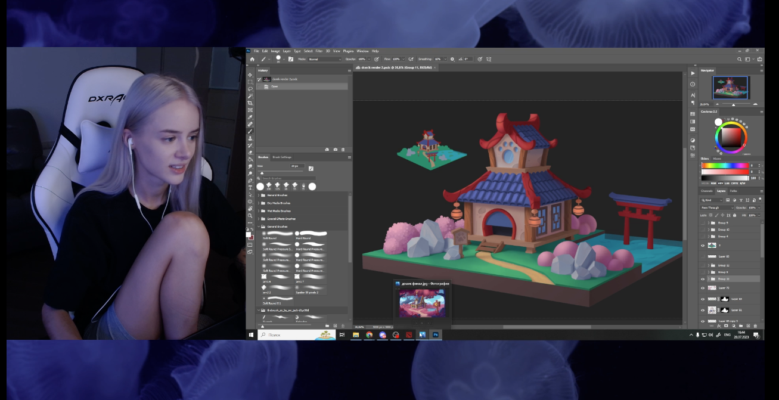This screenshot has height=400, width=779.
Task: Switch to the Brush Settings tab
Action: pos(282,157)
